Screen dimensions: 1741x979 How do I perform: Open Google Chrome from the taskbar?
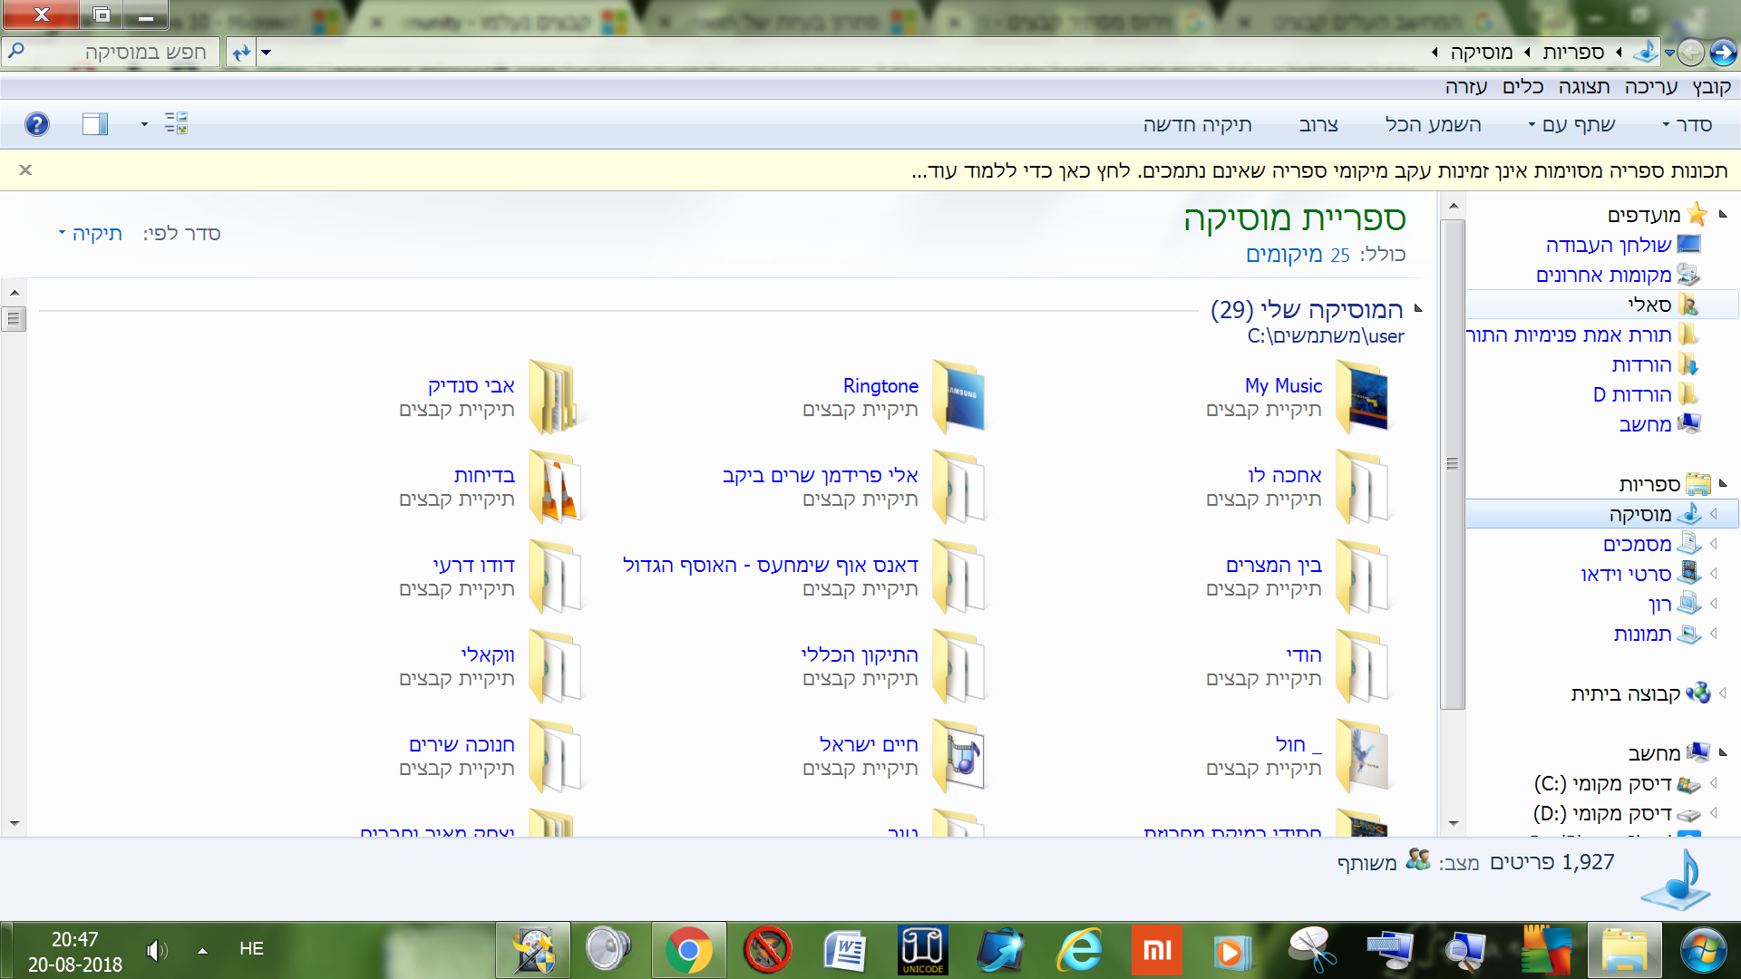688,950
